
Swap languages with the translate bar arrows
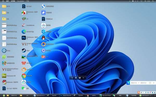point(139,83)
